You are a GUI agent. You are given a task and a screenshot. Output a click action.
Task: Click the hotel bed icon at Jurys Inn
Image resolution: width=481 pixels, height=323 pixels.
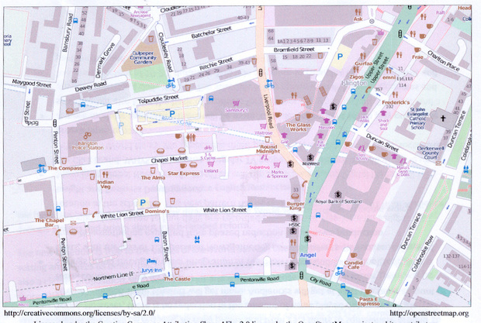[151, 261]
